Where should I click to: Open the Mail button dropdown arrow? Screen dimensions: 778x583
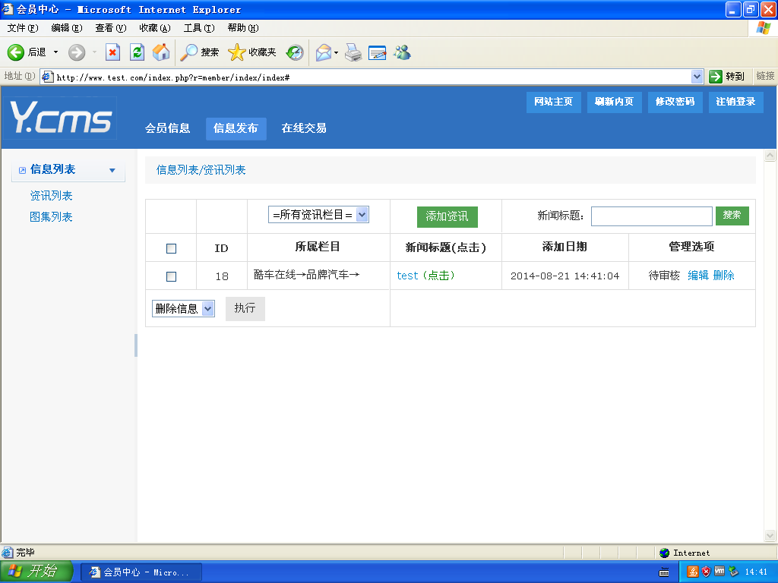[x=336, y=52]
